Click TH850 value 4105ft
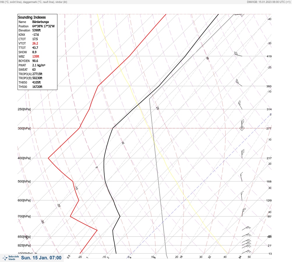Viewport: 292px width, 262px height. pos(36,82)
